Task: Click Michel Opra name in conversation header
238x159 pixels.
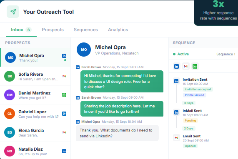Action: 110,47
